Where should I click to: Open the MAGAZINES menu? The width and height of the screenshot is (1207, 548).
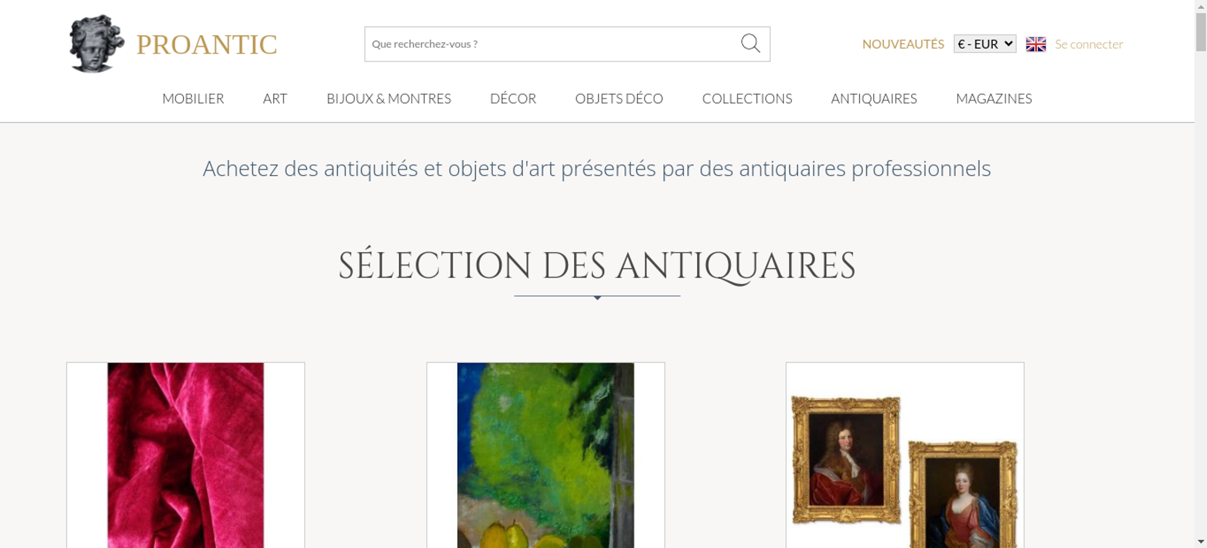994,98
